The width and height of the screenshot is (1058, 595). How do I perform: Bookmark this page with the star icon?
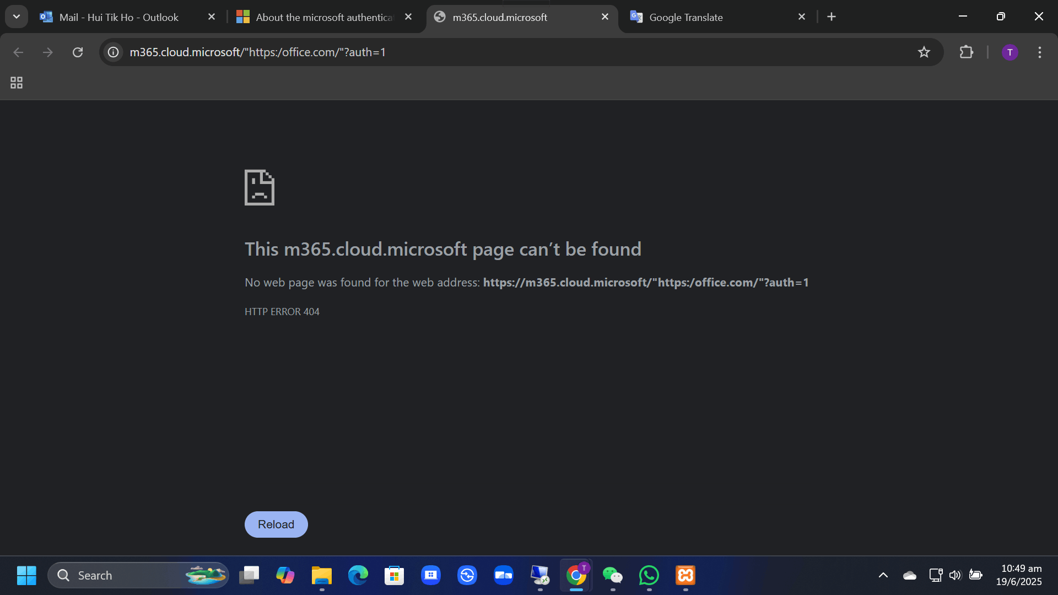pos(924,52)
